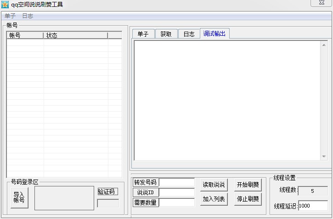The height and width of the screenshot is (219, 333).
Task: Stop with the 停止刷赞 button
Action: [x=248, y=199]
